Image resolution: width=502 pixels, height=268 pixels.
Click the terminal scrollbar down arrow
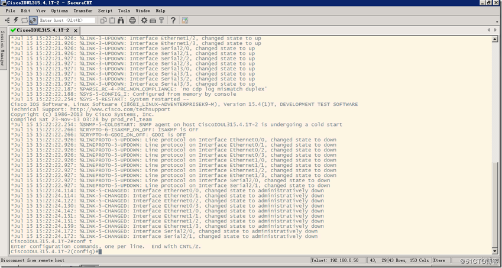click(x=495, y=252)
